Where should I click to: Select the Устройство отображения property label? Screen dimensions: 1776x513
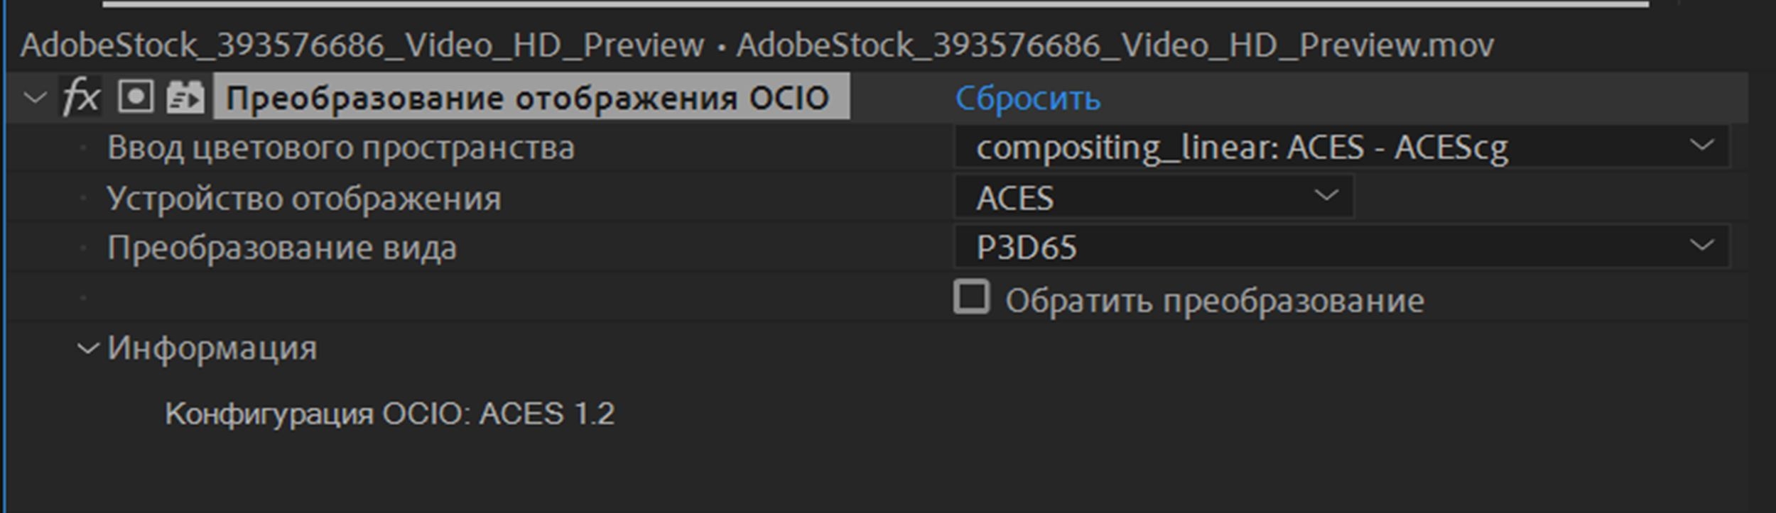305,197
